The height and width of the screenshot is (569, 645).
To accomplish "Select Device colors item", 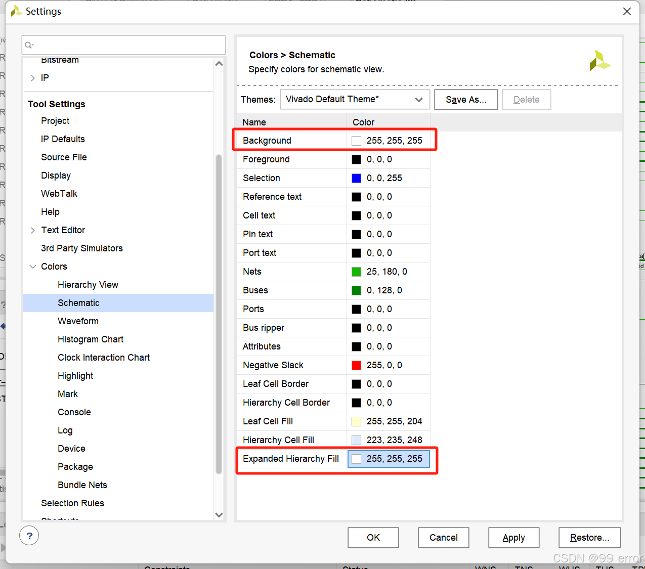I will coord(71,449).
